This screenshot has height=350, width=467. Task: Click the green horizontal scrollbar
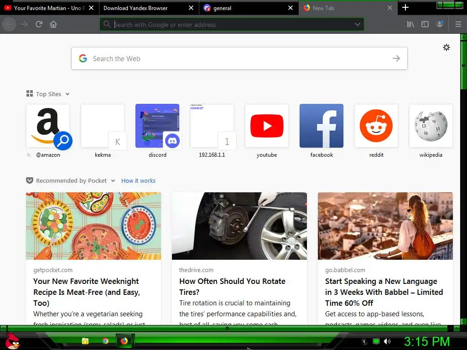tap(227, 328)
